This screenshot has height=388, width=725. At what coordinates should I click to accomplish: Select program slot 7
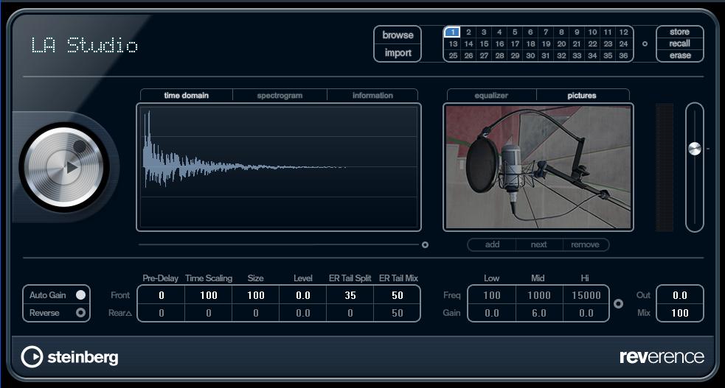tap(546, 32)
